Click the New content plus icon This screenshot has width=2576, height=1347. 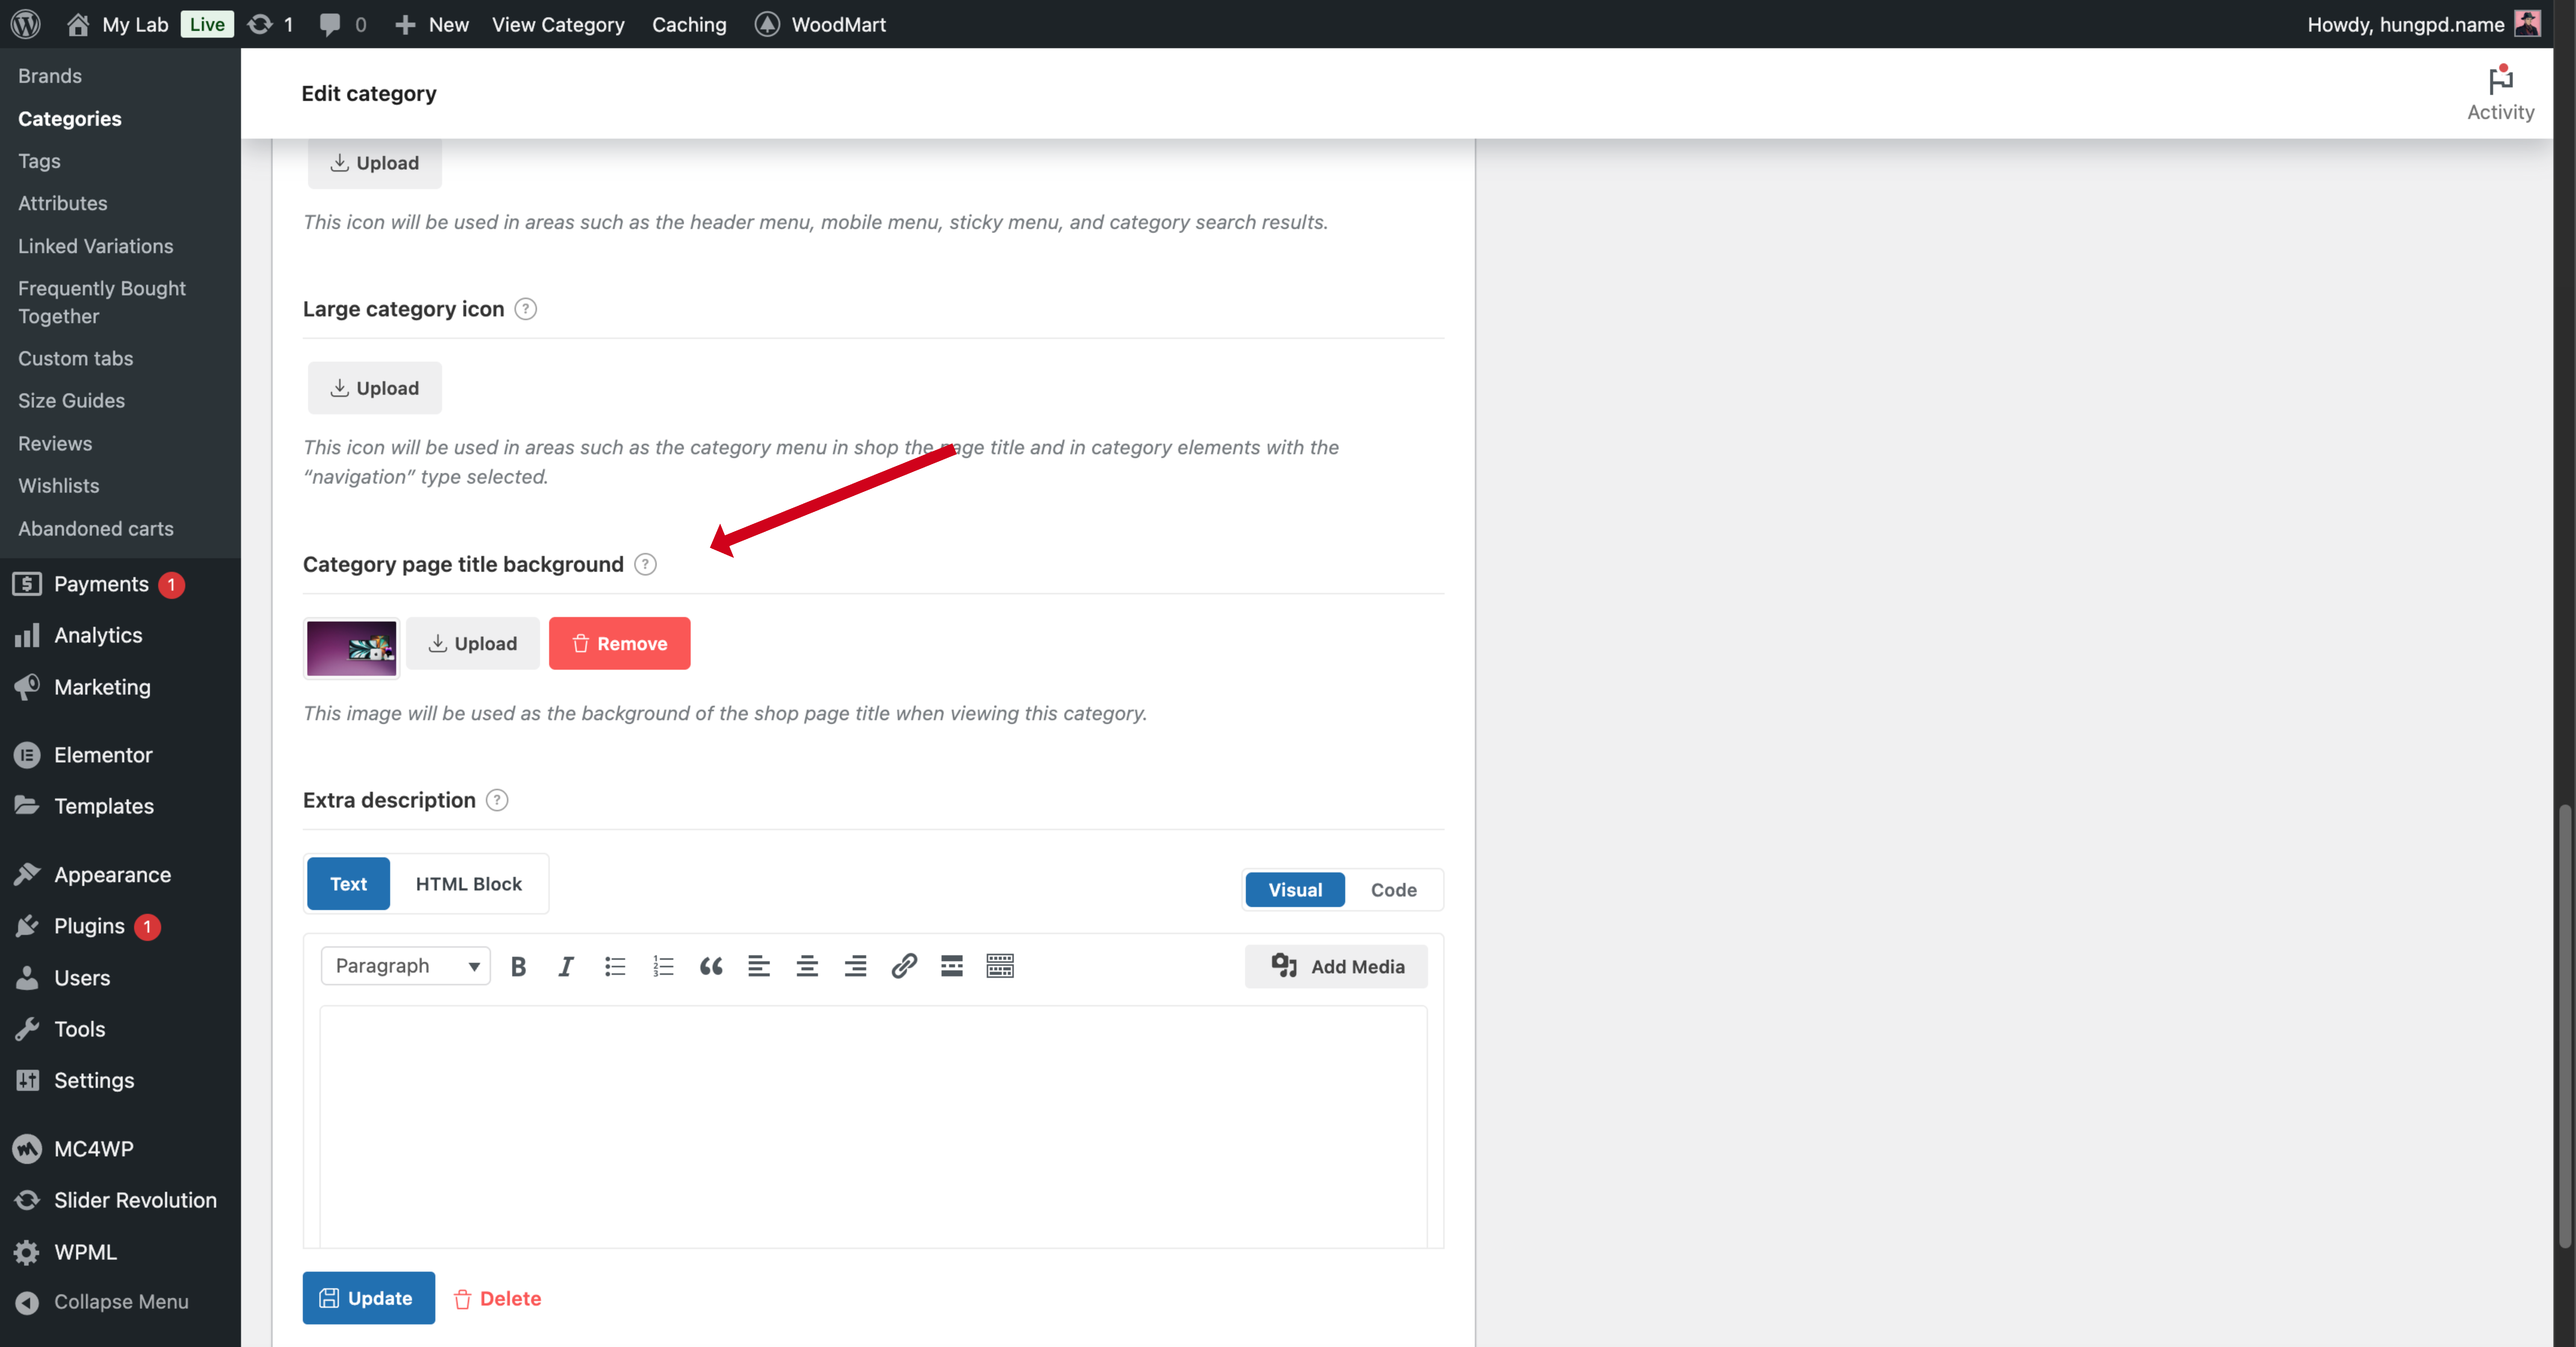[404, 24]
